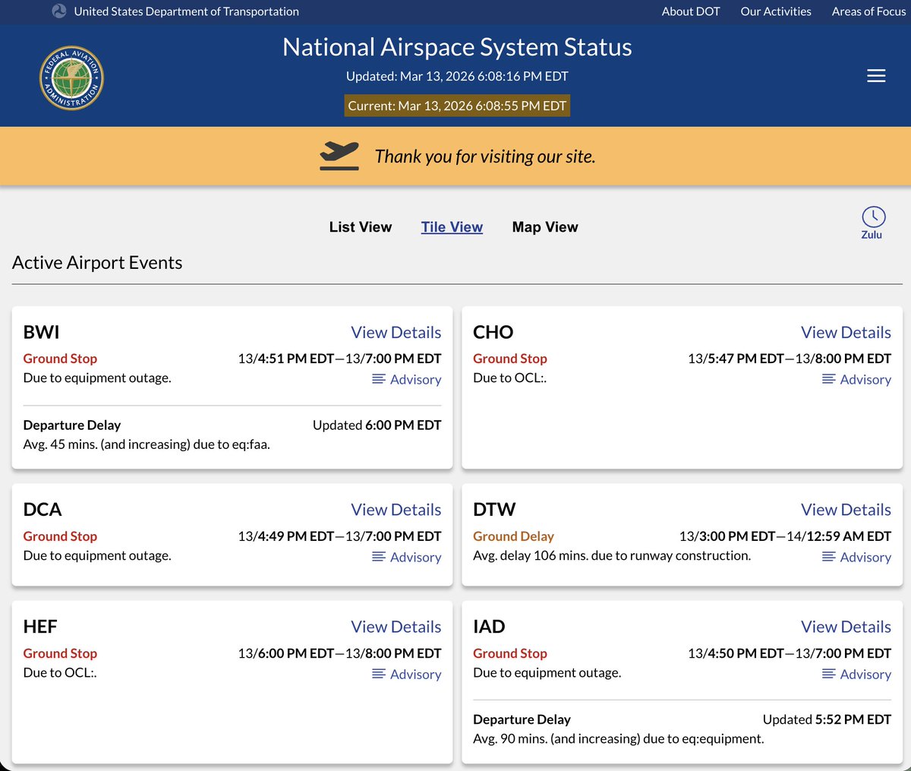Click DCA time range starting 13/4:49 PM
911x771 pixels.
click(x=339, y=536)
